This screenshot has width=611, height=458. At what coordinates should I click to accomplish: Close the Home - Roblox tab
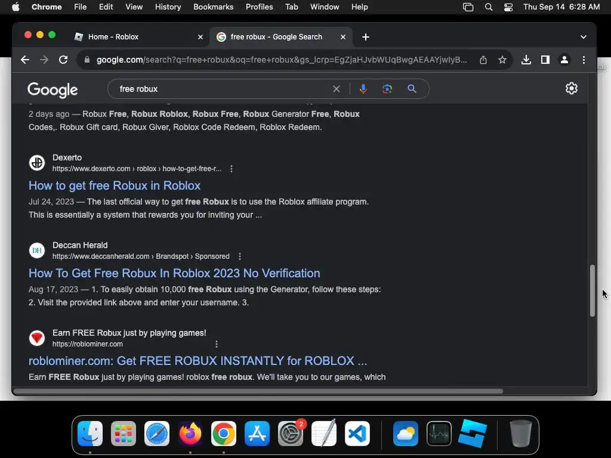(x=200, y=37)
